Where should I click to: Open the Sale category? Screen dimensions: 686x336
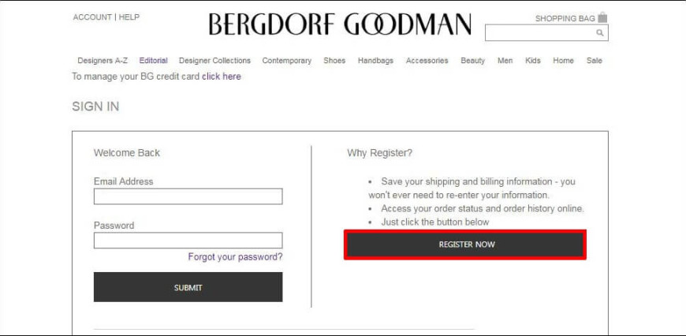point(594,61)
